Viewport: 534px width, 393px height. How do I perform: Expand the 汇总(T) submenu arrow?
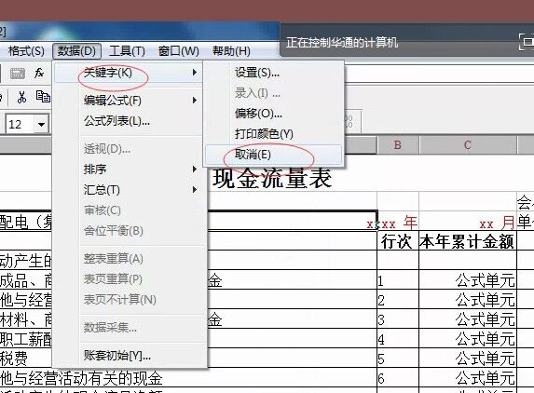click(195, 190)
